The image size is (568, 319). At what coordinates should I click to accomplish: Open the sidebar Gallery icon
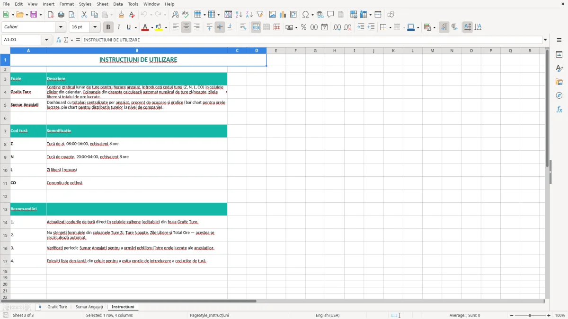tap(559, 82)
